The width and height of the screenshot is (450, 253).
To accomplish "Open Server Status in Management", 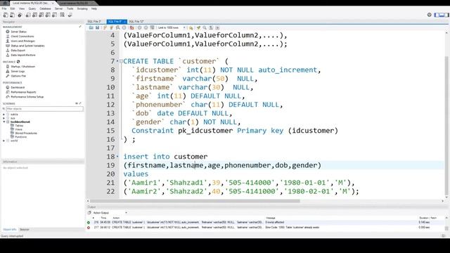I will pos(19,32).
